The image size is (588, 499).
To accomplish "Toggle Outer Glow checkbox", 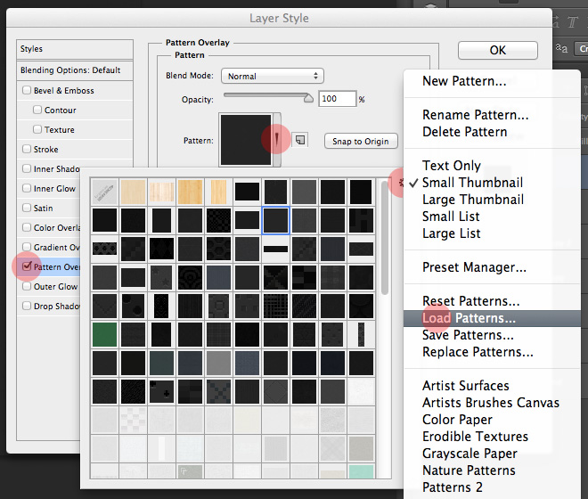I will coord(27,286).
